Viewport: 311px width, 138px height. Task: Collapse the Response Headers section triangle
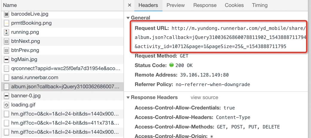pyautogui.click(x=128, y=98)
